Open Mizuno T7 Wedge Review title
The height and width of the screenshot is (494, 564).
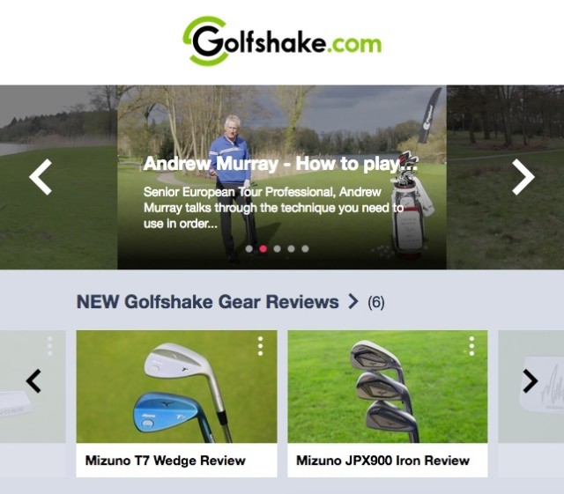click(166, 461)
